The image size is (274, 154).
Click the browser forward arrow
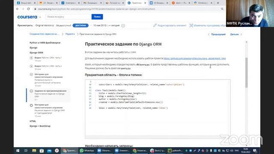pos(23,9)
